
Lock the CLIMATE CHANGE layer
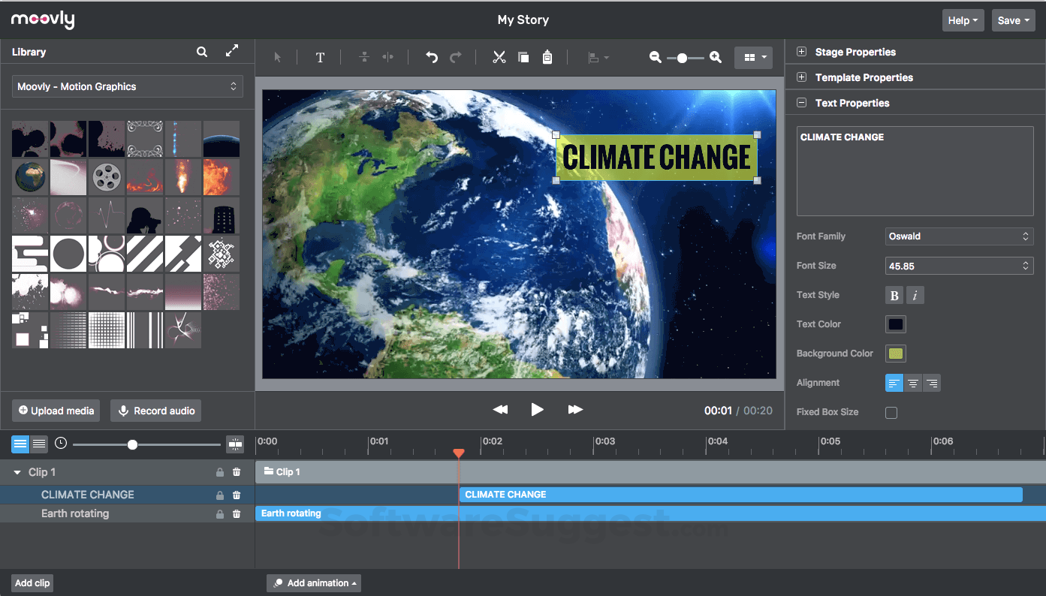pos(220,495)
